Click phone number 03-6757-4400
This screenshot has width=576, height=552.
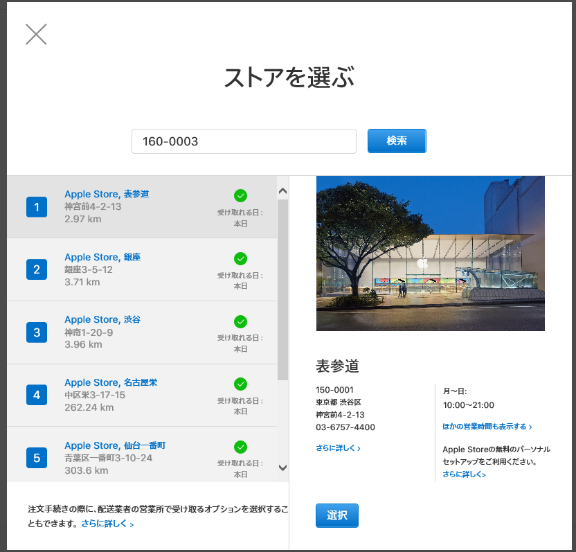coord(345,427)
